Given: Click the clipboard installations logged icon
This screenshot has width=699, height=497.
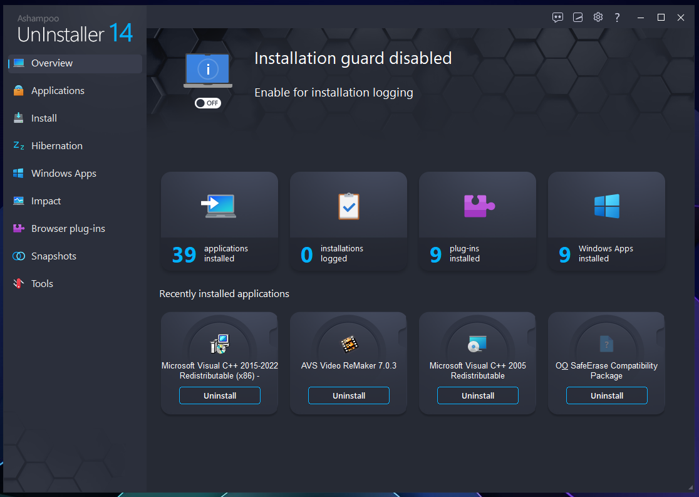Looking at the screenshot, I should coord(348,206).
